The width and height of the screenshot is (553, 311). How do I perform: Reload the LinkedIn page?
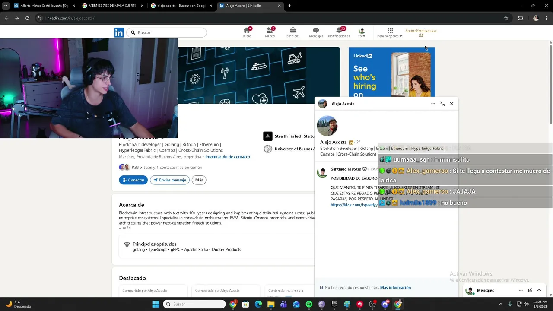[27, 18]
